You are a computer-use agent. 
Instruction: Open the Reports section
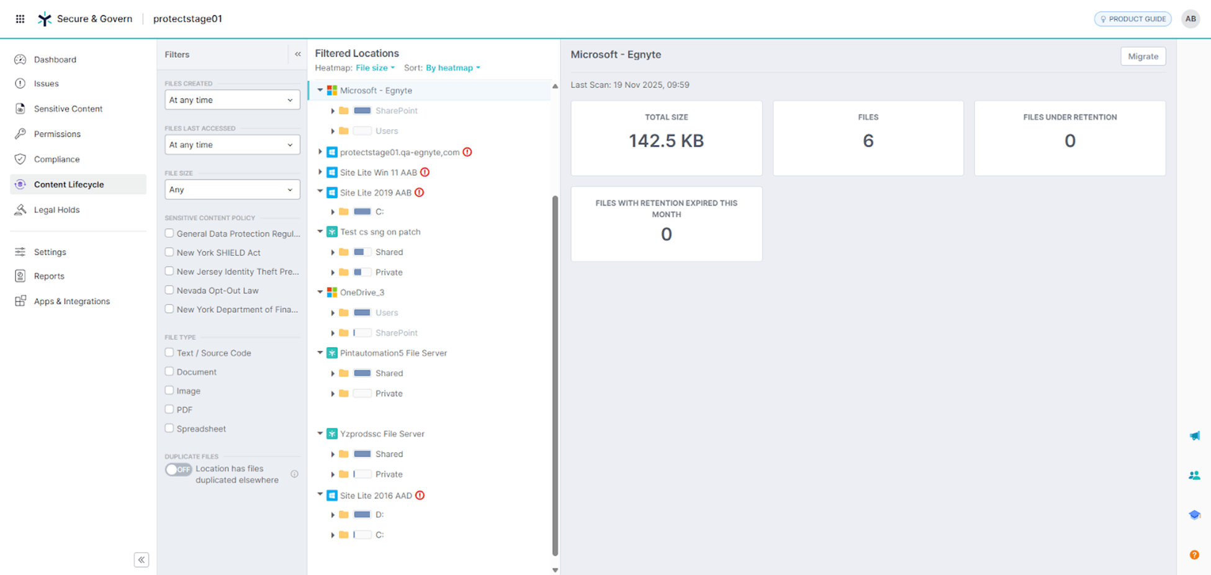(x=49, y=276)
